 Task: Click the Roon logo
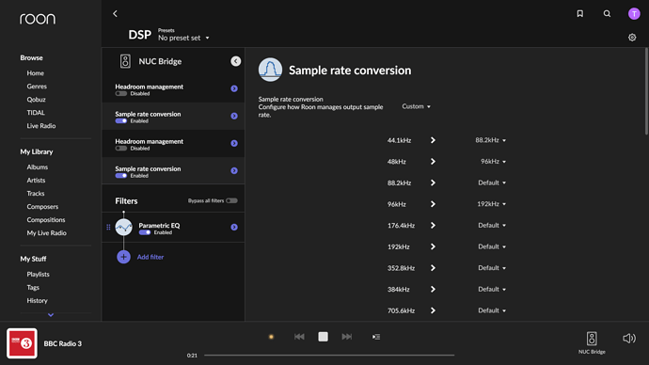[38, 19]
